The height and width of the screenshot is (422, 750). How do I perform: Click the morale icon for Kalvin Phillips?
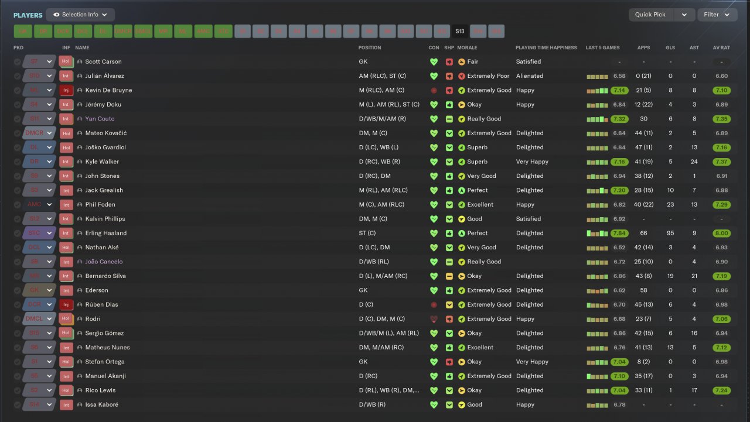462,219
